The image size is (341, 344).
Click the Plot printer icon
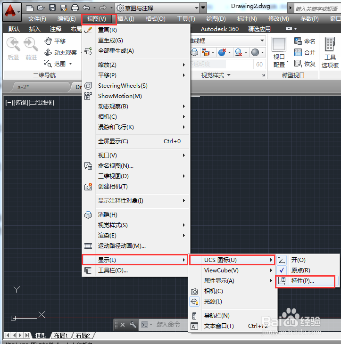75,8
